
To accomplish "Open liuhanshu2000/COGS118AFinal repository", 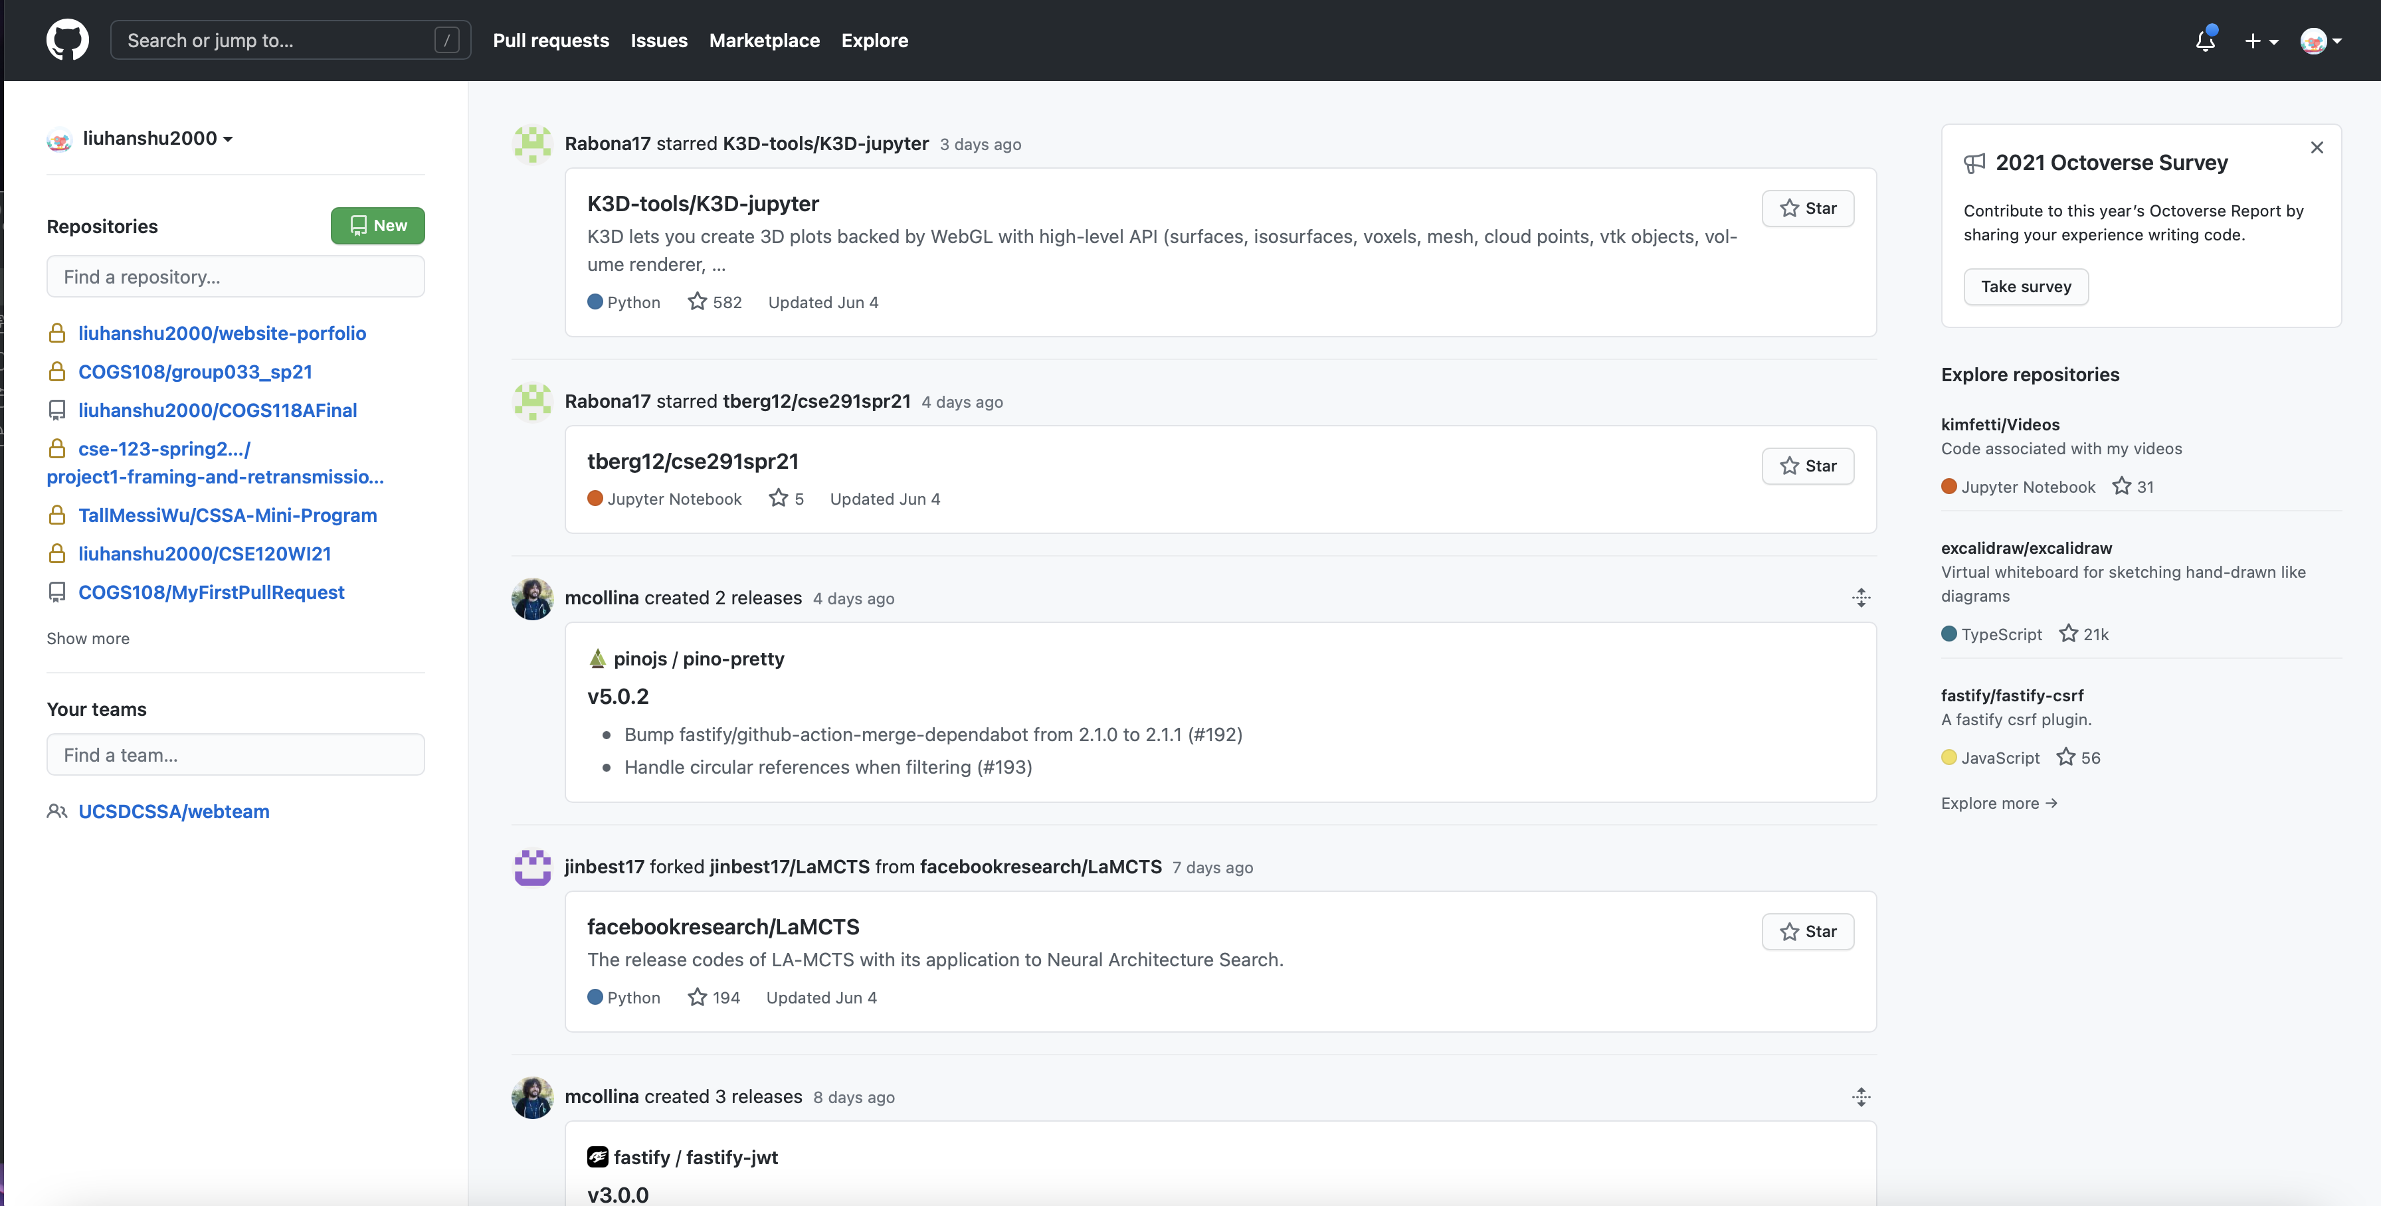I will point(217,410).
